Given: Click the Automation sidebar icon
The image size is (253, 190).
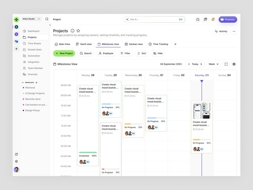Looking at the screenshot, I should click(33, 56).
